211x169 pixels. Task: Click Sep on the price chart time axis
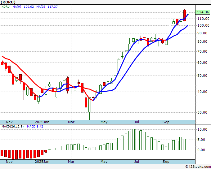pos(166,122)
